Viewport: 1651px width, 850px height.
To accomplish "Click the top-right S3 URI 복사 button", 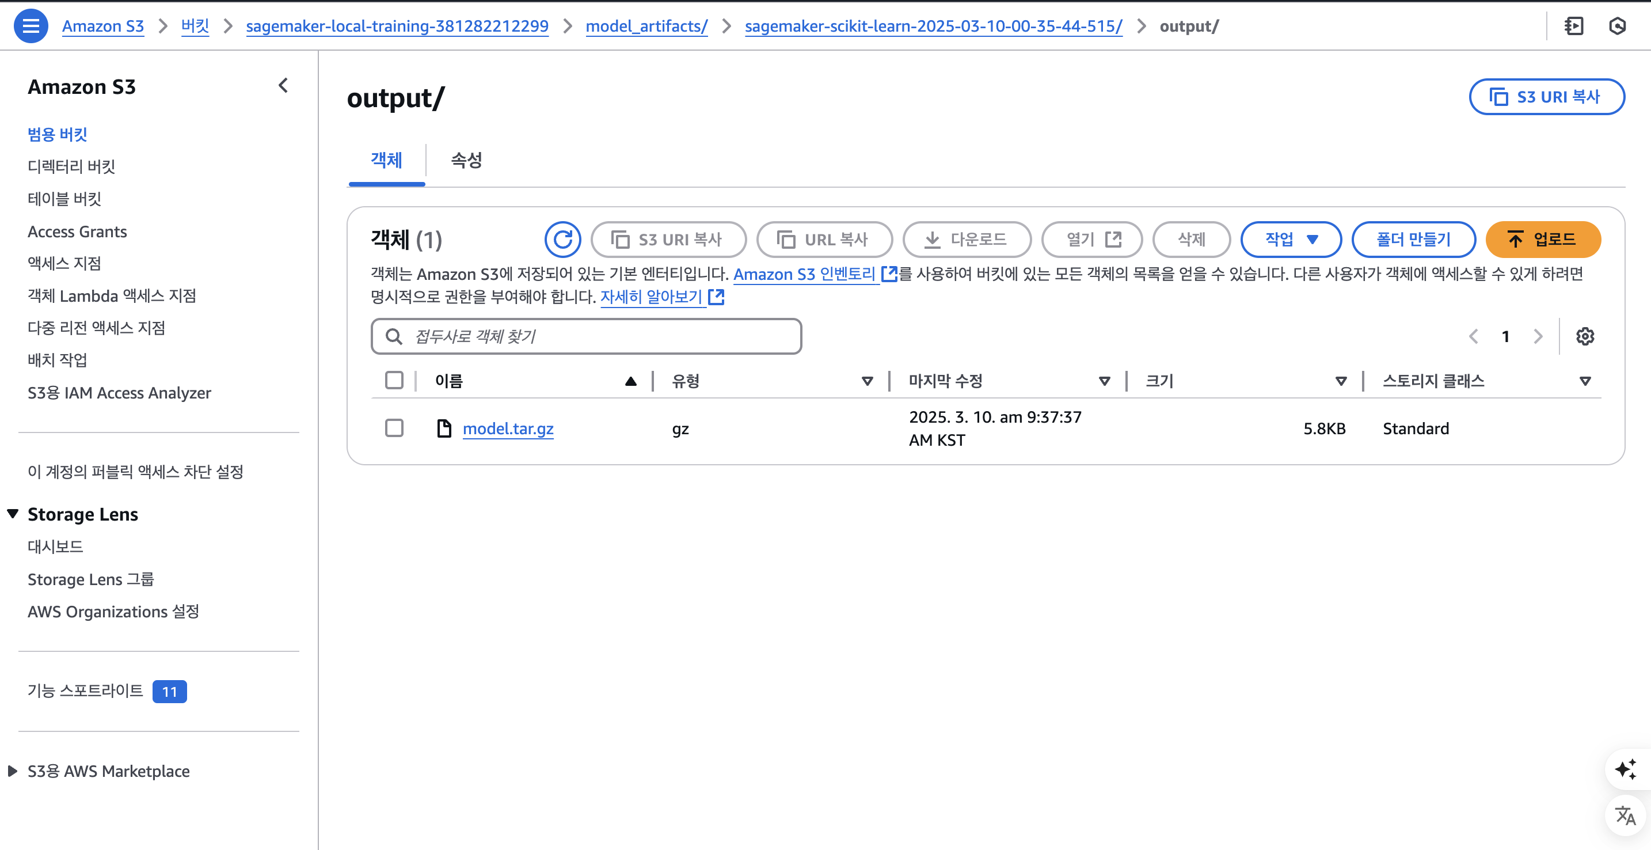I will click(x=1547, y=97).
